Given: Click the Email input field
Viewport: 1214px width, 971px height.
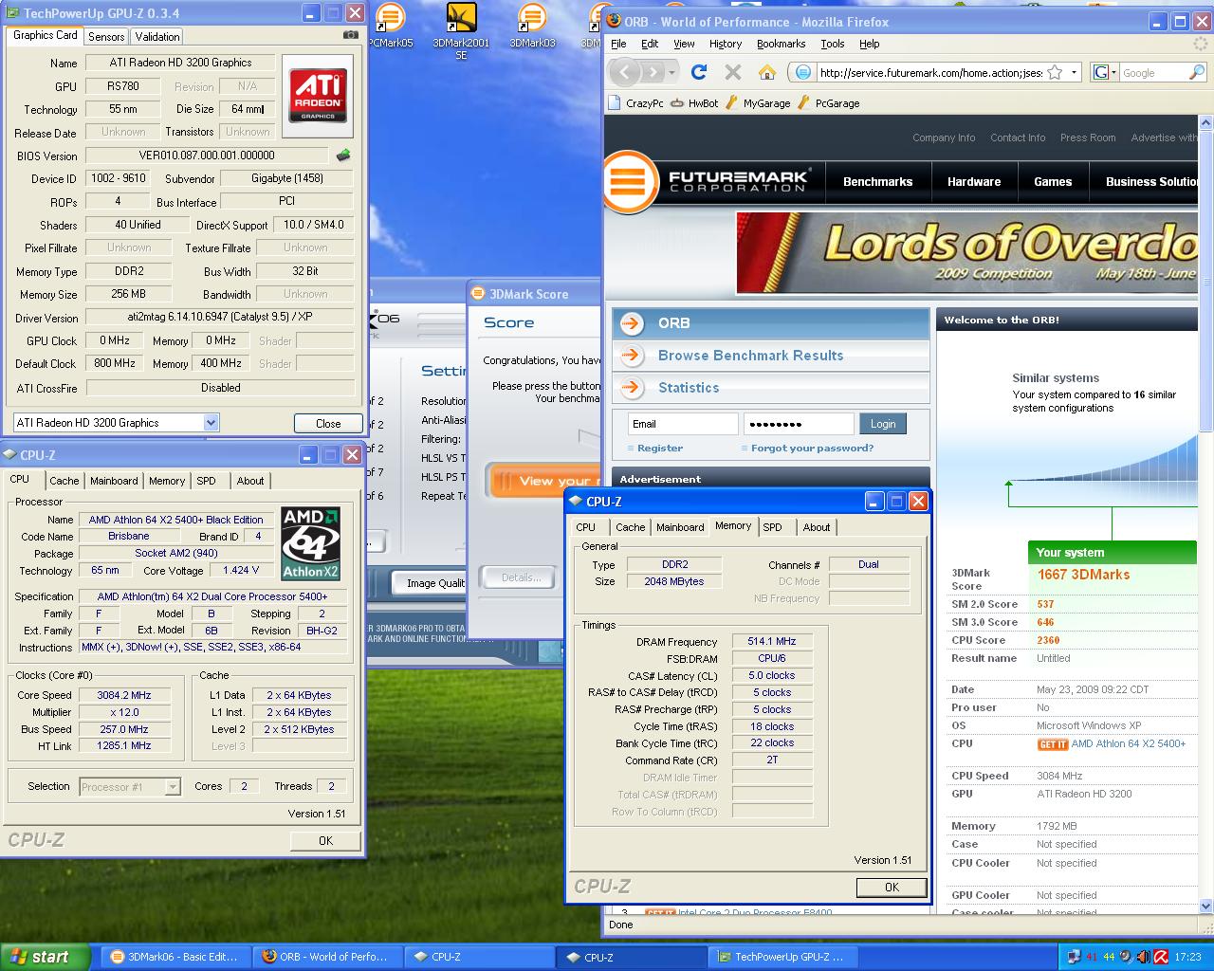Looking at the screenshot, I should pos(683,424).
